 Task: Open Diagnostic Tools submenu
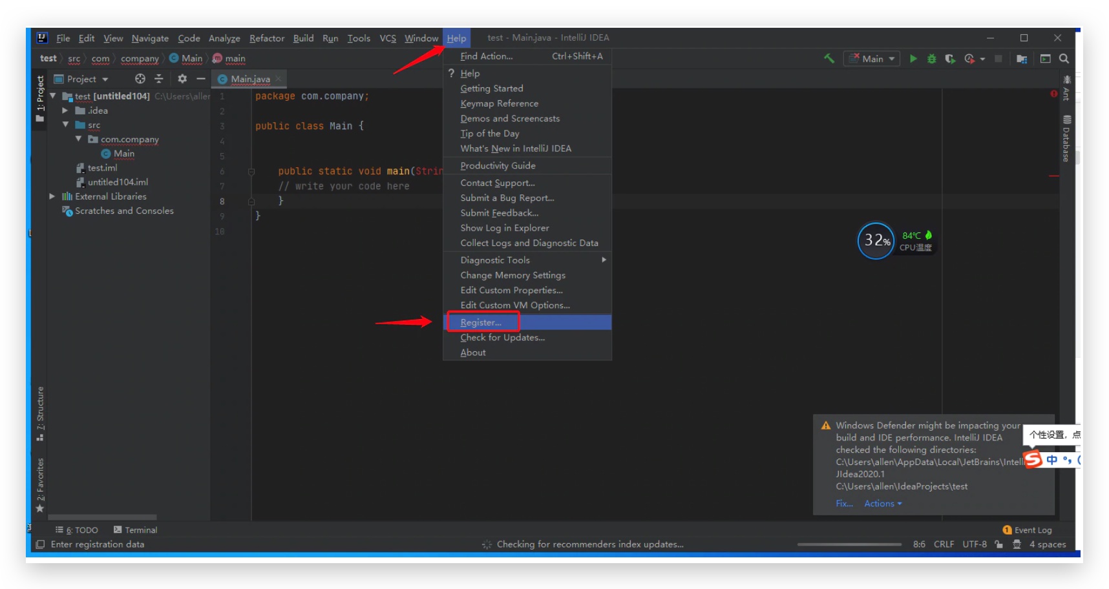pyautogui.click(x=527, y=260)
